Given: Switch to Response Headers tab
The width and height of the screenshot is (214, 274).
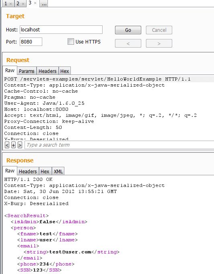Looking at the screenshot, I should click(x=28, y=171).
